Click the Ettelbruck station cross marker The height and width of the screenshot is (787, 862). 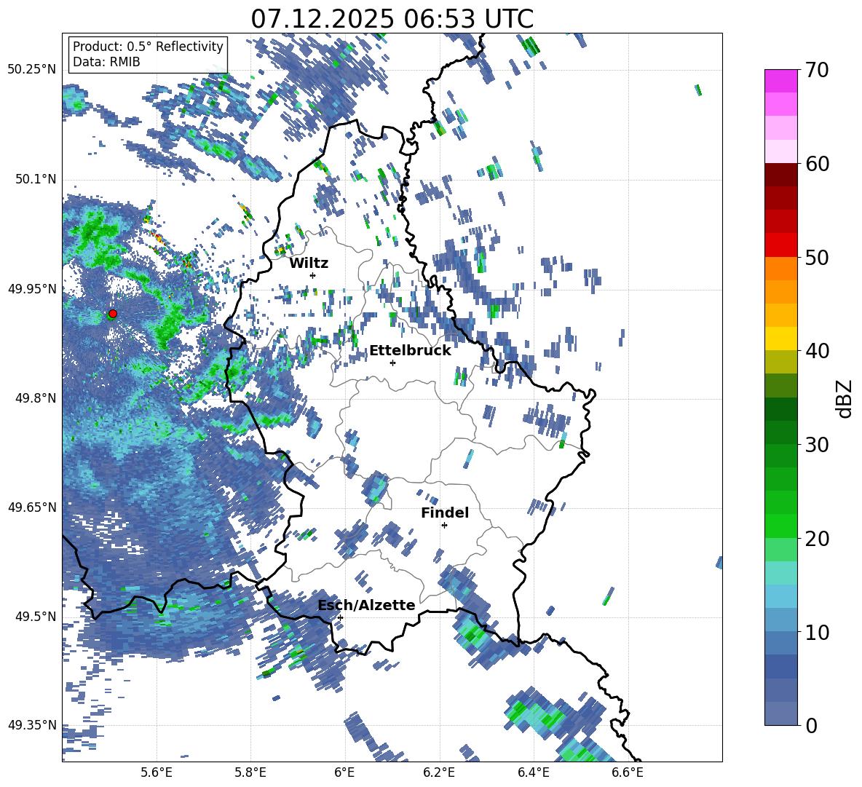tap(392, 363)
